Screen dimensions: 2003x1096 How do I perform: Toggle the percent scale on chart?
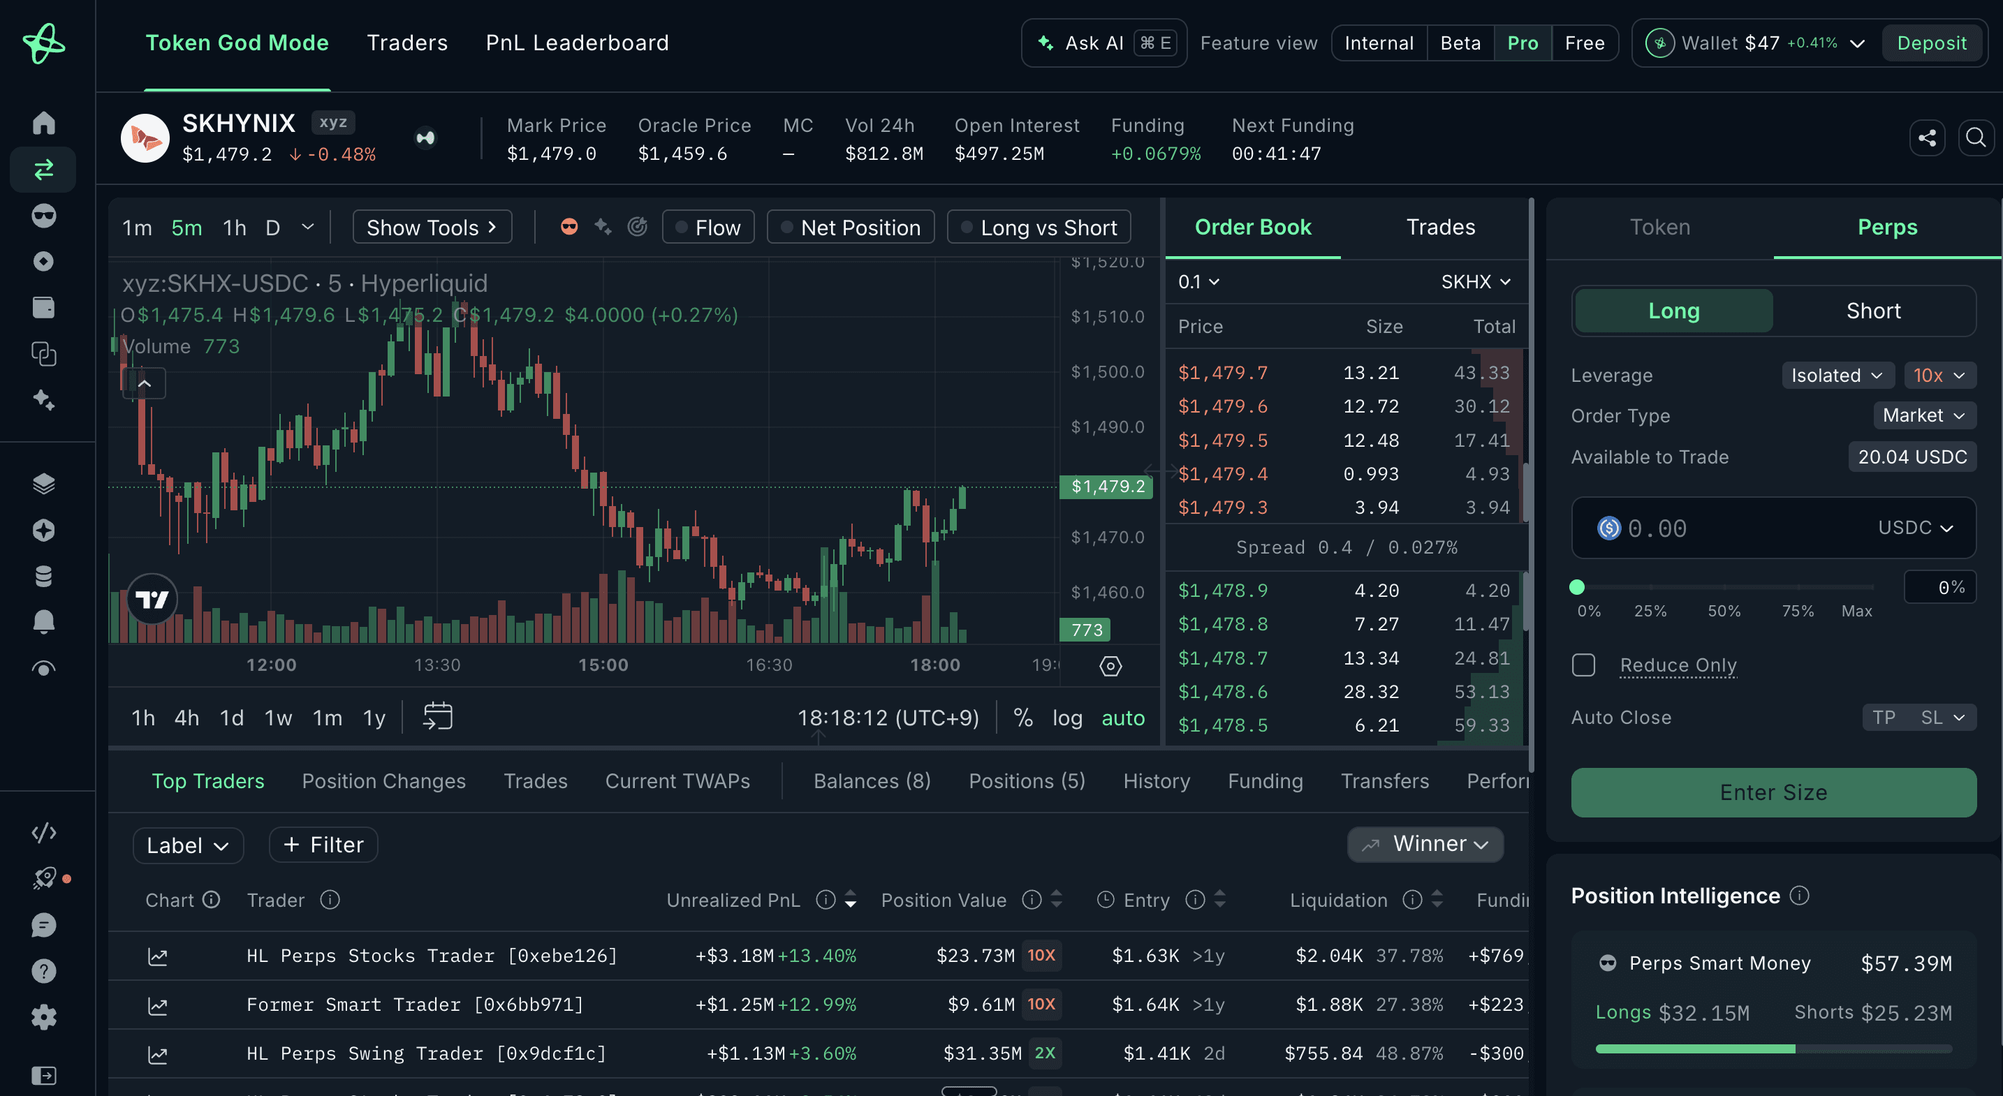point(1023,718)
